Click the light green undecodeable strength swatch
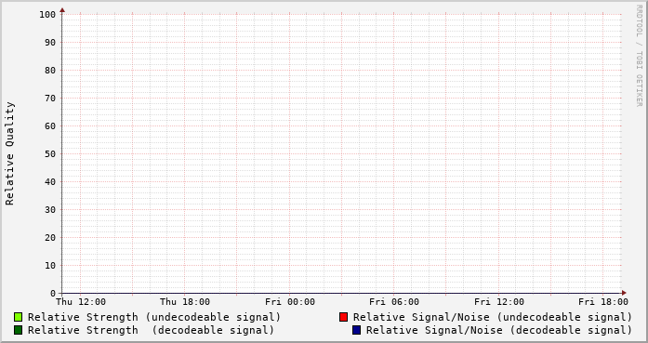Image resolution: width=648 pixels, height=343 pixels. [19, 317]
